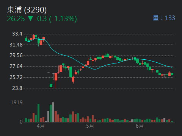
Task: Click the 29.56 price axis label
Action: point(16,55)
